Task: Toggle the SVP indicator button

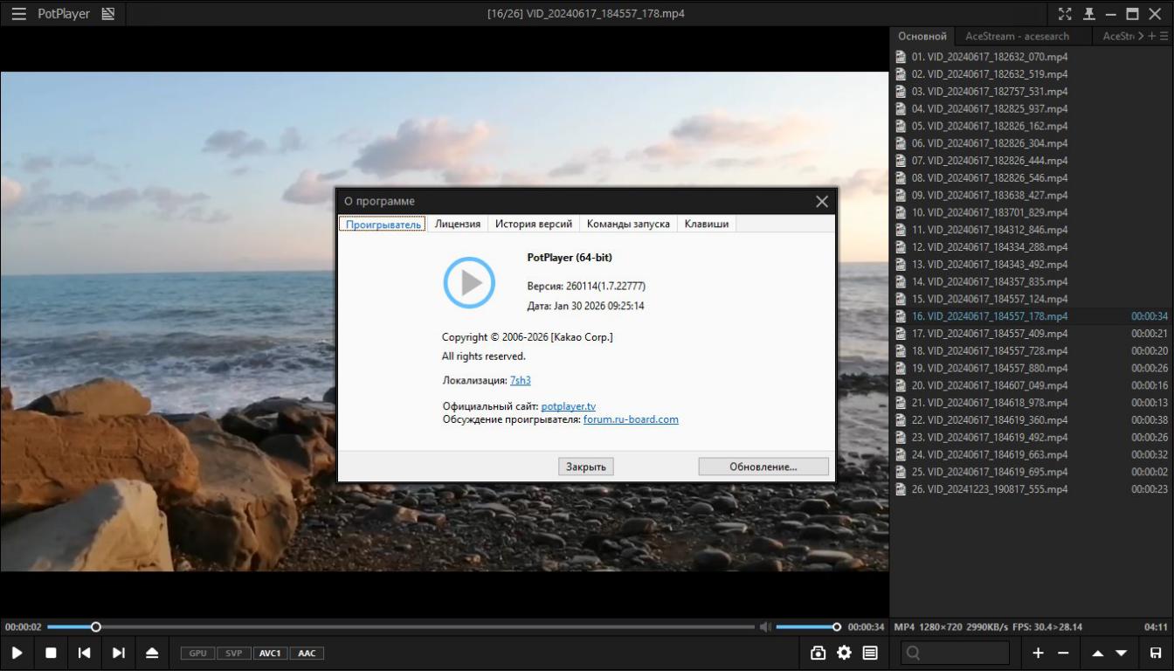Action: click(x=233, y=653)
